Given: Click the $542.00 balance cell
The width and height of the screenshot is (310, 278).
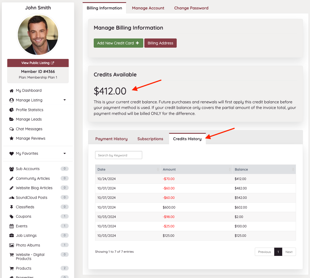Looking at the screenshot, I should pyautogui.click(x=241, y=198).
